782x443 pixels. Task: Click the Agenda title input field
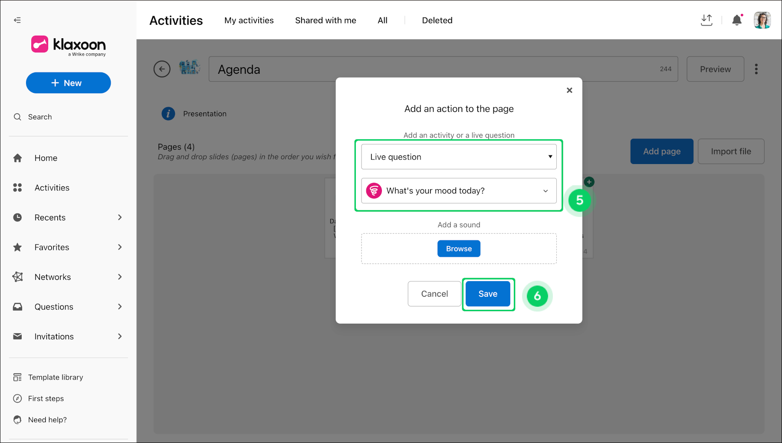click(443, 69)
